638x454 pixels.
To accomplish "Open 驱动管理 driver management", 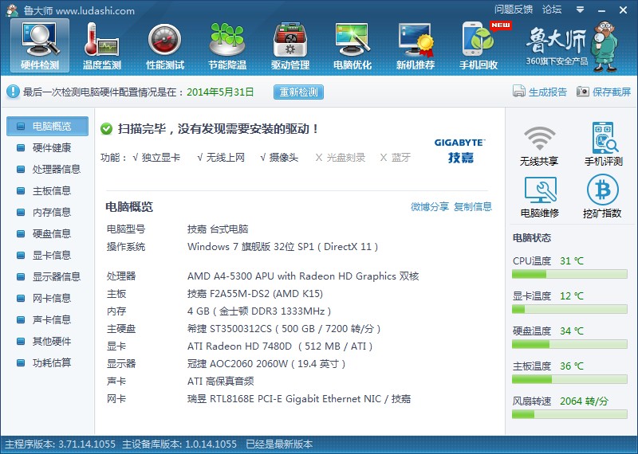I will coord(290,46).
